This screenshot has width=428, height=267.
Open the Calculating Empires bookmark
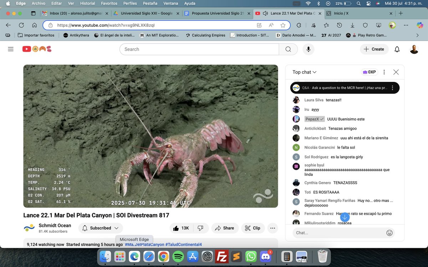click(x=205, y=35)
